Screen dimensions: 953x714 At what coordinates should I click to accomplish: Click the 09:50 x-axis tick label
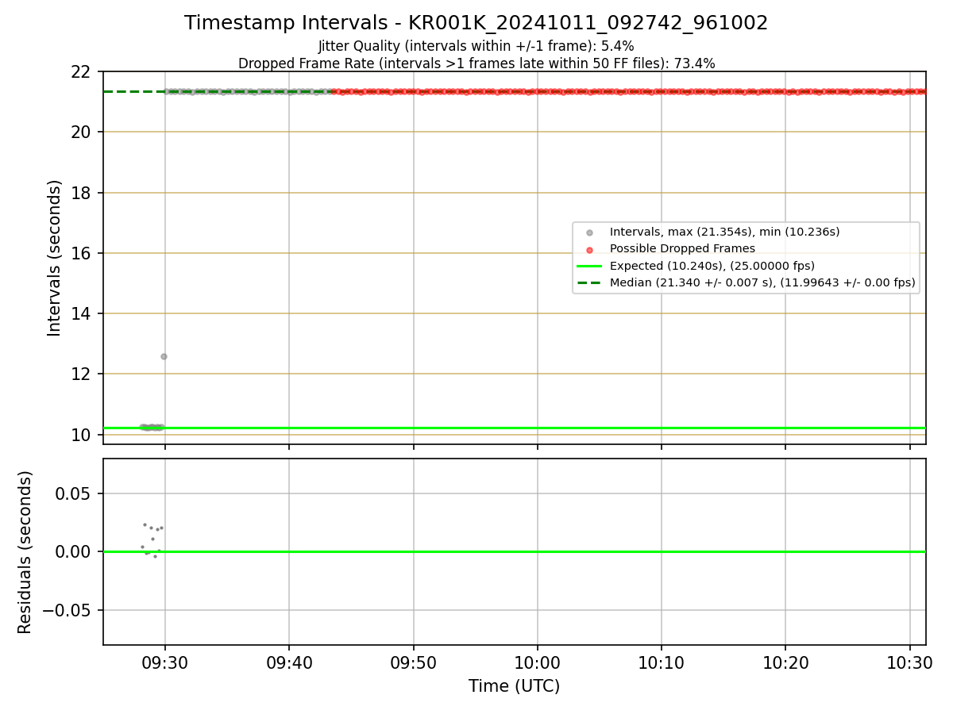point(413,662)
